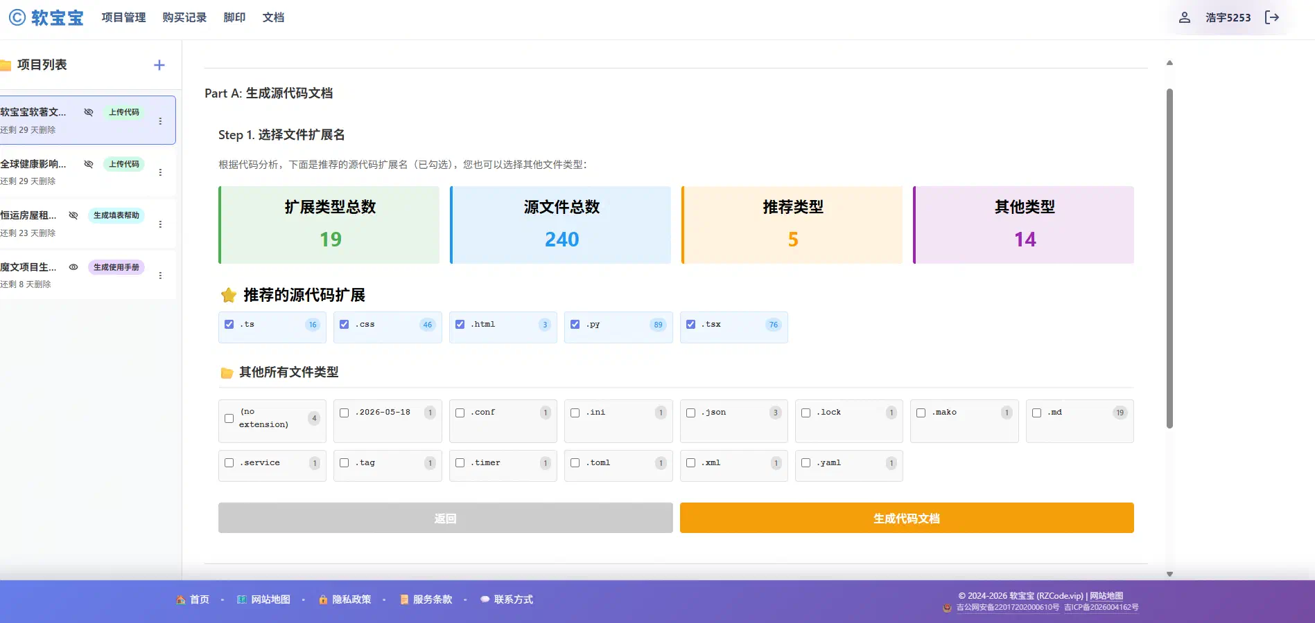Image resolution: width=1315 pixels, height=623 pixels.
Task: Open the 服务条款 footer link
Action: [426, 599]
